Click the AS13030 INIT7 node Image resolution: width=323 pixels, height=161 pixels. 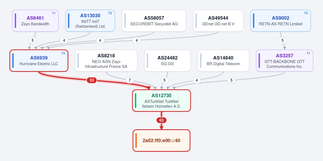tap(90, 21)
